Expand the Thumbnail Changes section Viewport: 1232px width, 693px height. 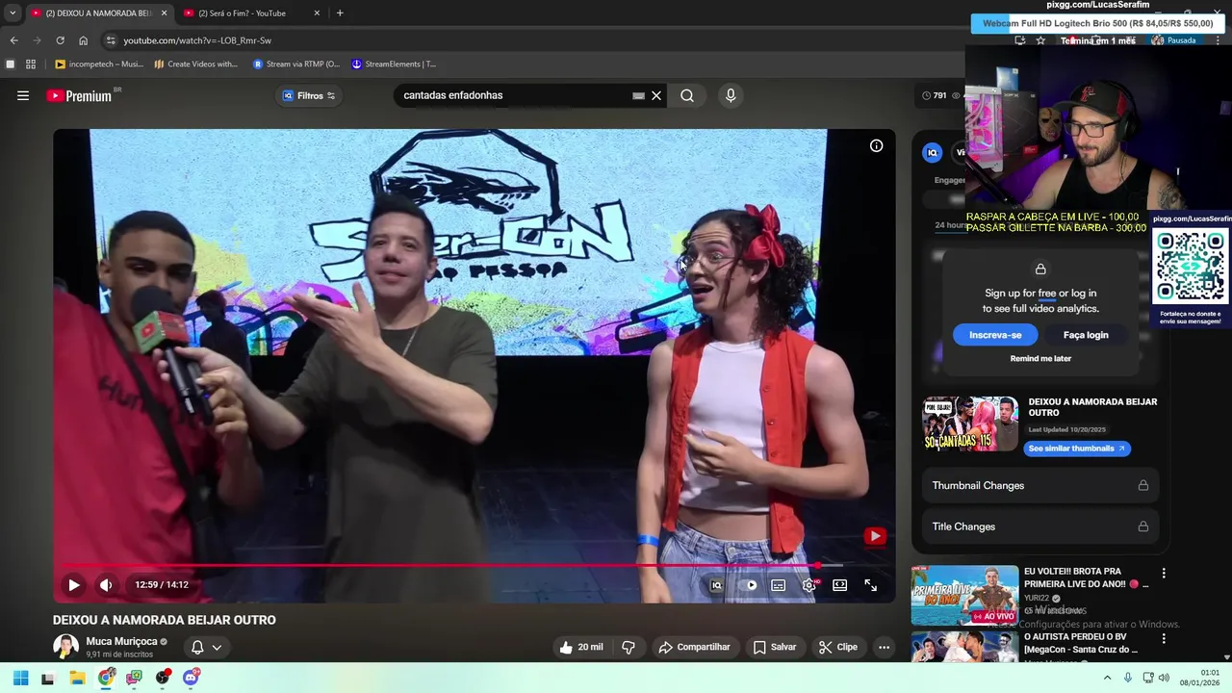pyautogui.click(x=1039, y=485)
